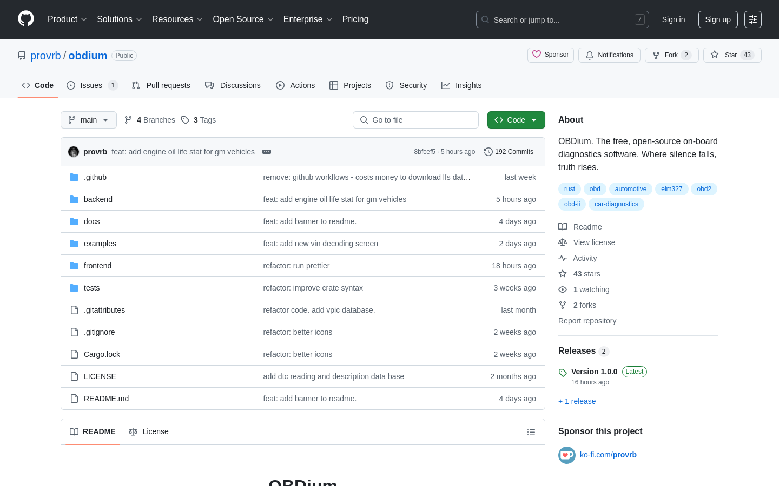Open the Actions tab
This screenshot has height=486, width=779.
(x=295, y=85)
